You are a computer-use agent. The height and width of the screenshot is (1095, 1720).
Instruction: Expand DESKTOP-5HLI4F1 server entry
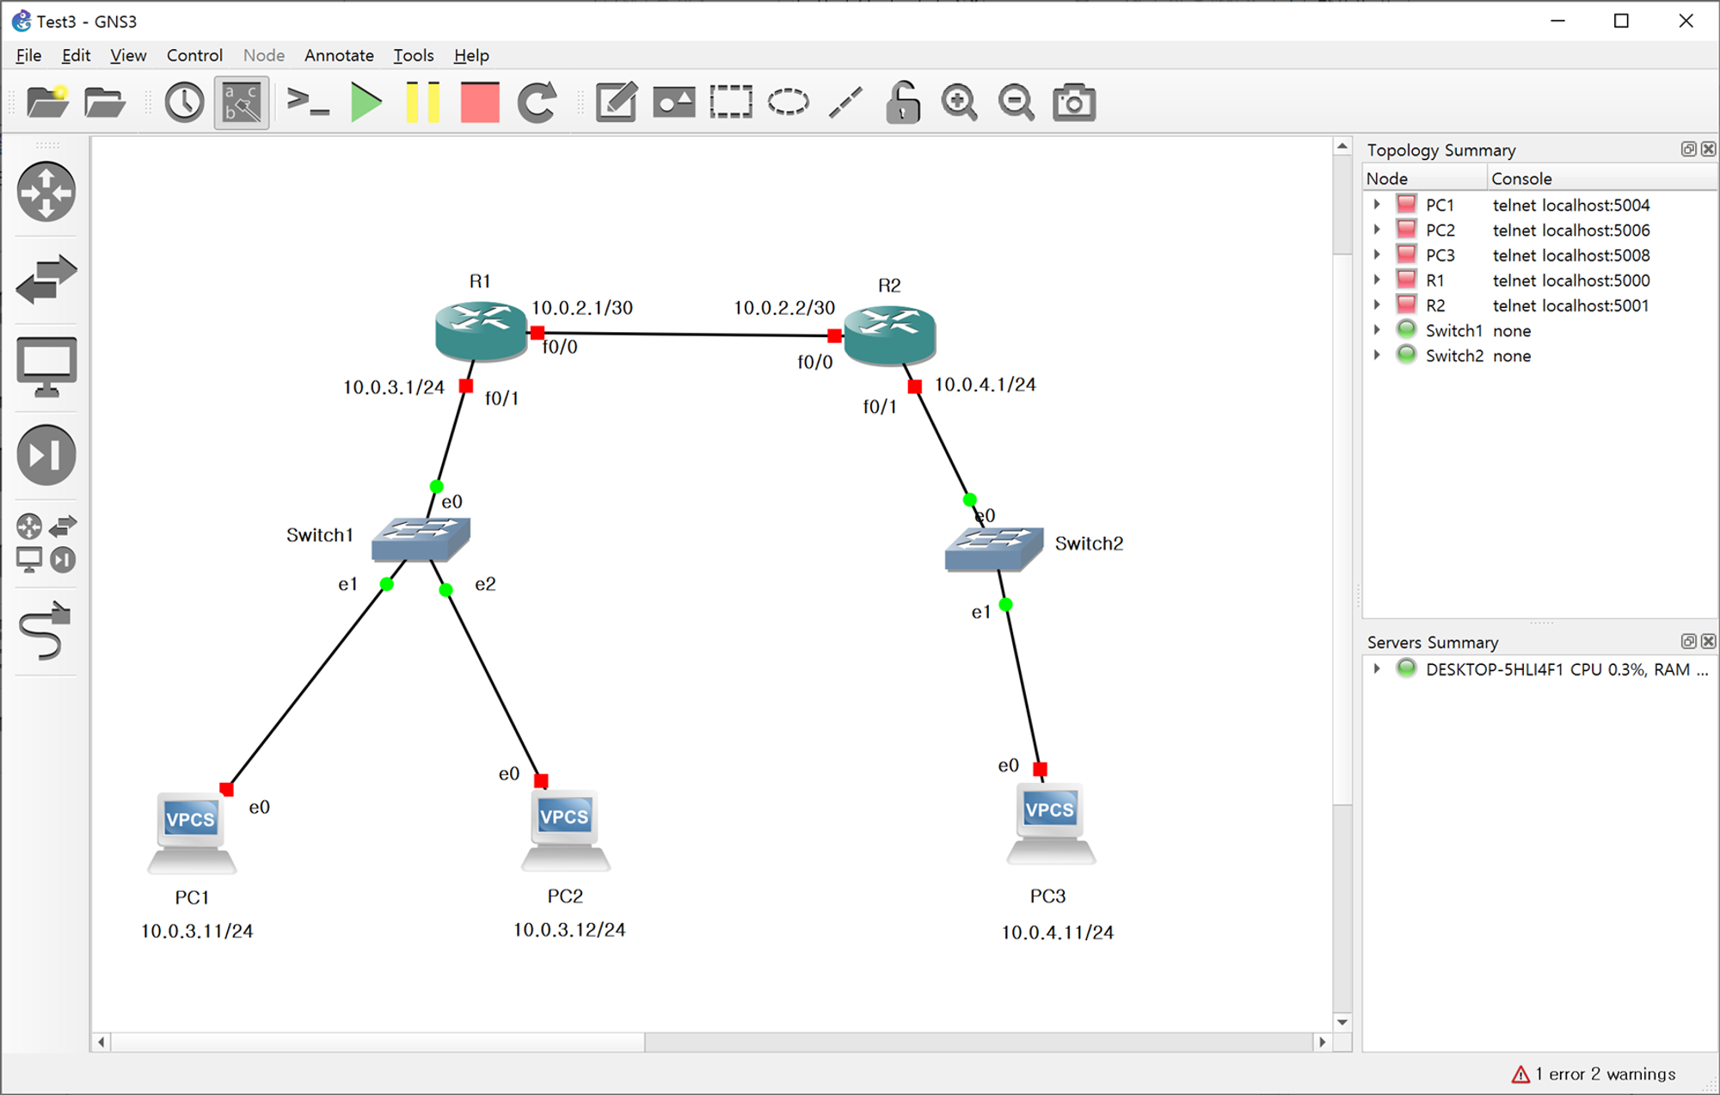point(1377,669)
